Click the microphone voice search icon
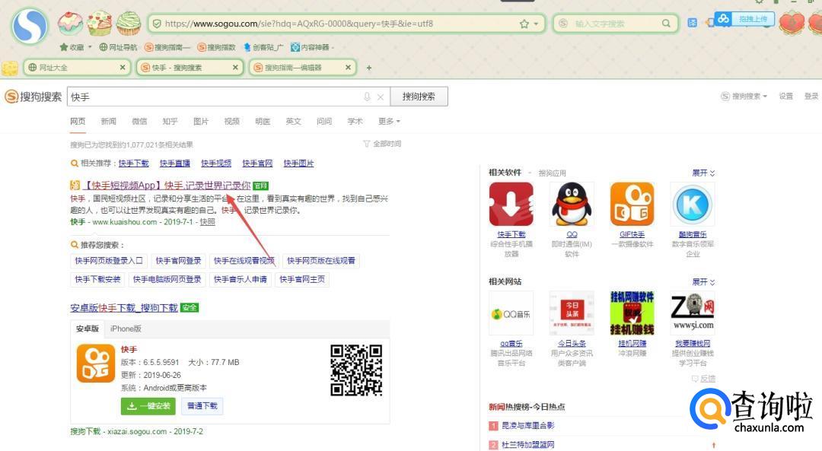The width and height of the screenshot is (822, 451). pyautogui.click(x=367, y=97)
